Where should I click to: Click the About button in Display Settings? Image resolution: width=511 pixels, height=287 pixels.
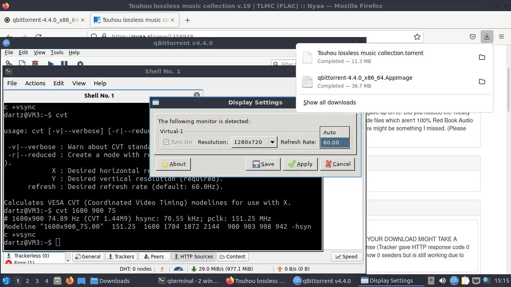point(173,164)
